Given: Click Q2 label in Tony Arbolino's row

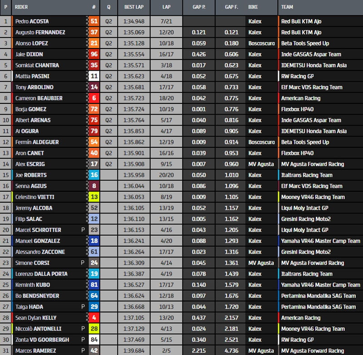Looking at the screenshot, I should coord(108,87).
